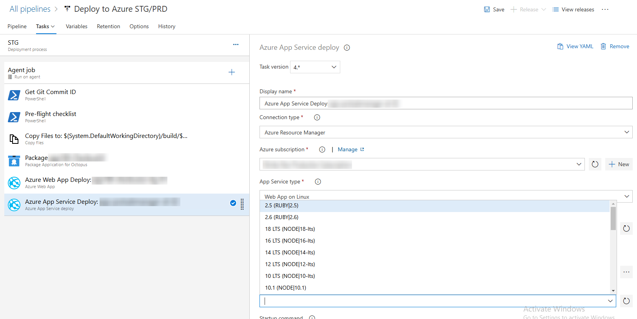Open the View releases list
This screenshot has width=637, height=319.
pos(573,9)
